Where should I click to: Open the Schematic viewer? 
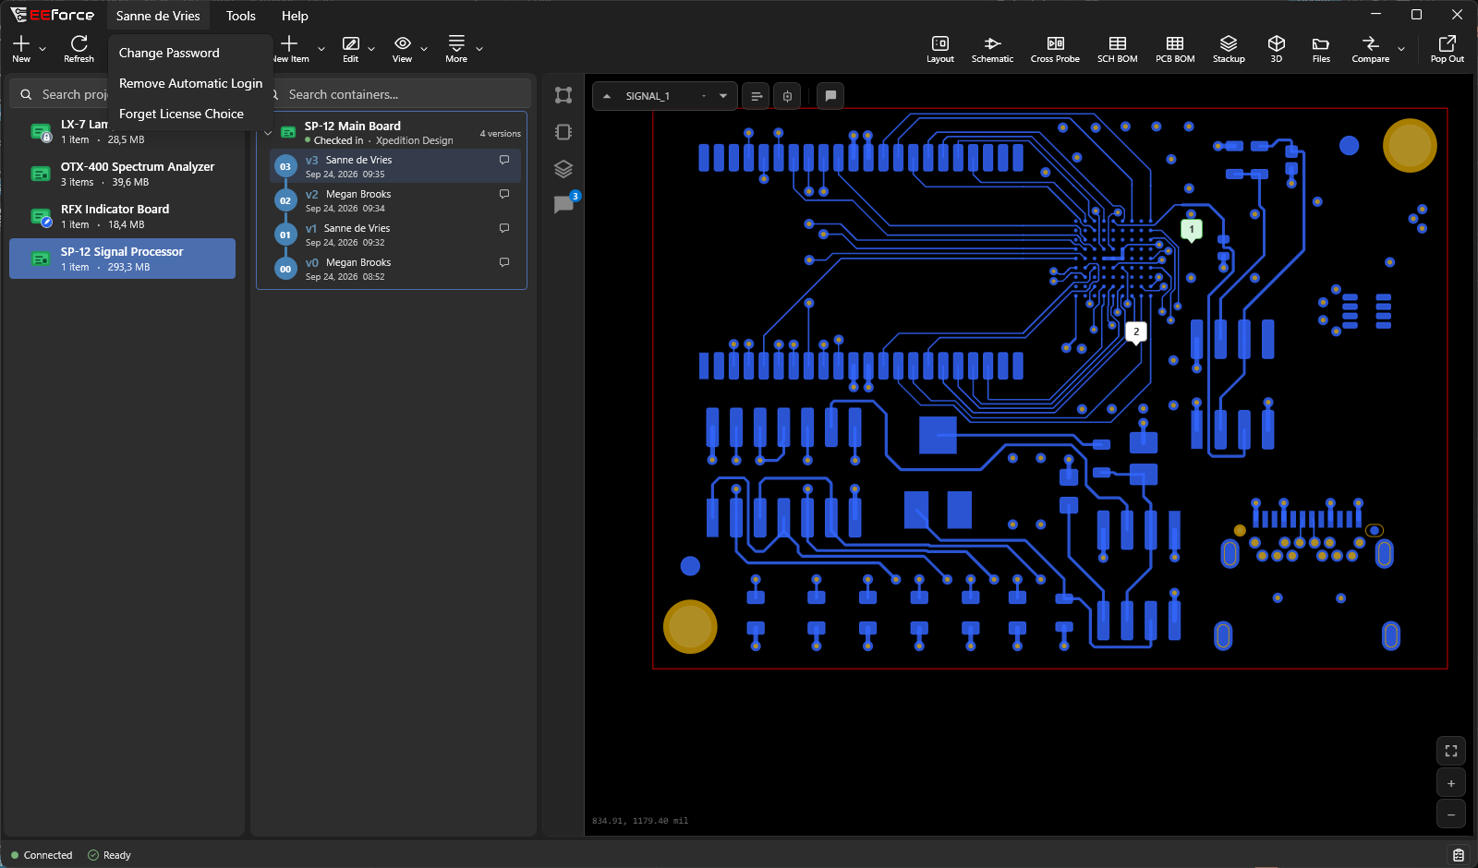[992, 49]
